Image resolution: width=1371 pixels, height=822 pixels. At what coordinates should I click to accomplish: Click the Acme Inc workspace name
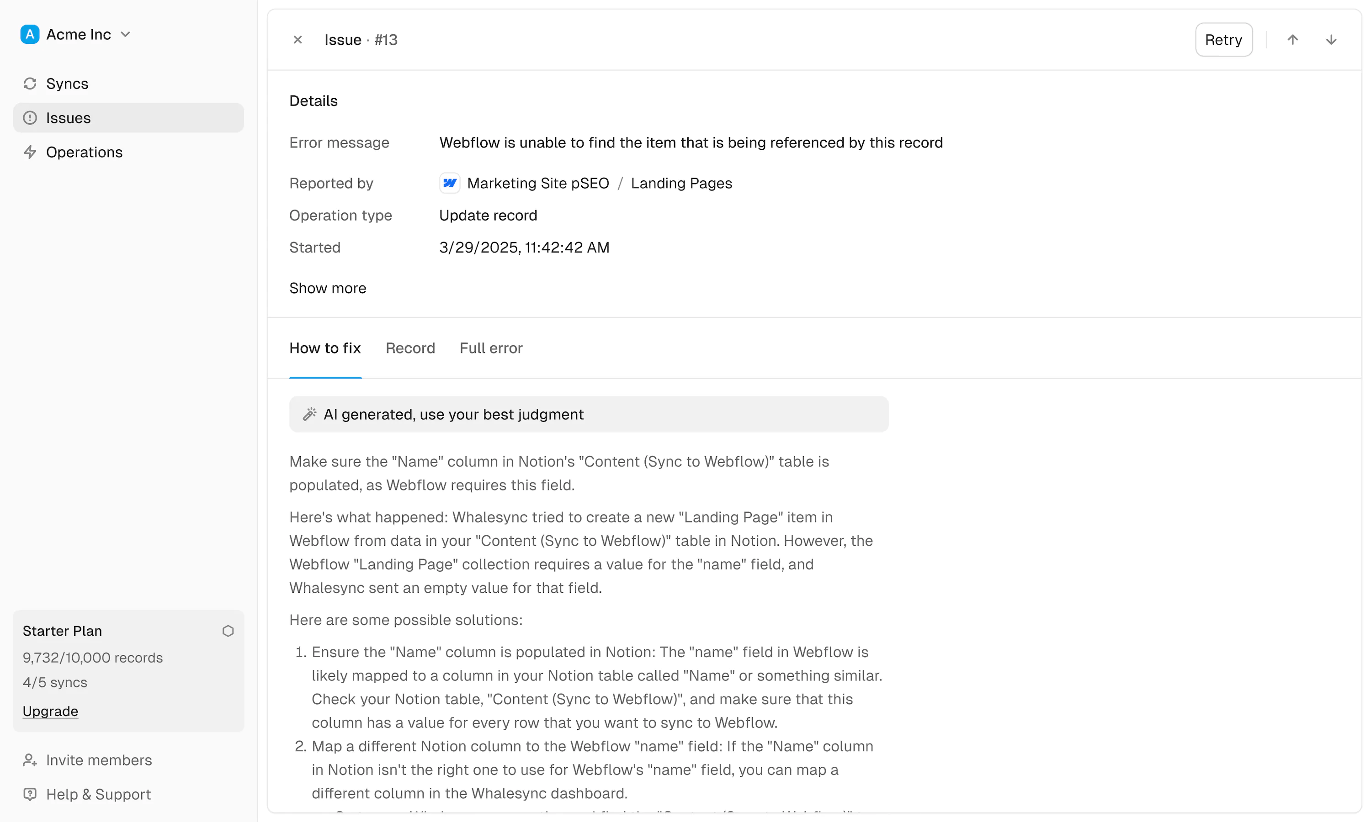(x=79, y=34)
